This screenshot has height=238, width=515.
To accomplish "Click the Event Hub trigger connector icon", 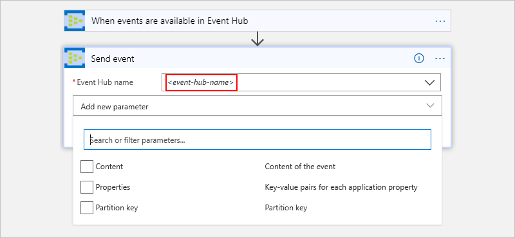I will (x=75, y=21).
